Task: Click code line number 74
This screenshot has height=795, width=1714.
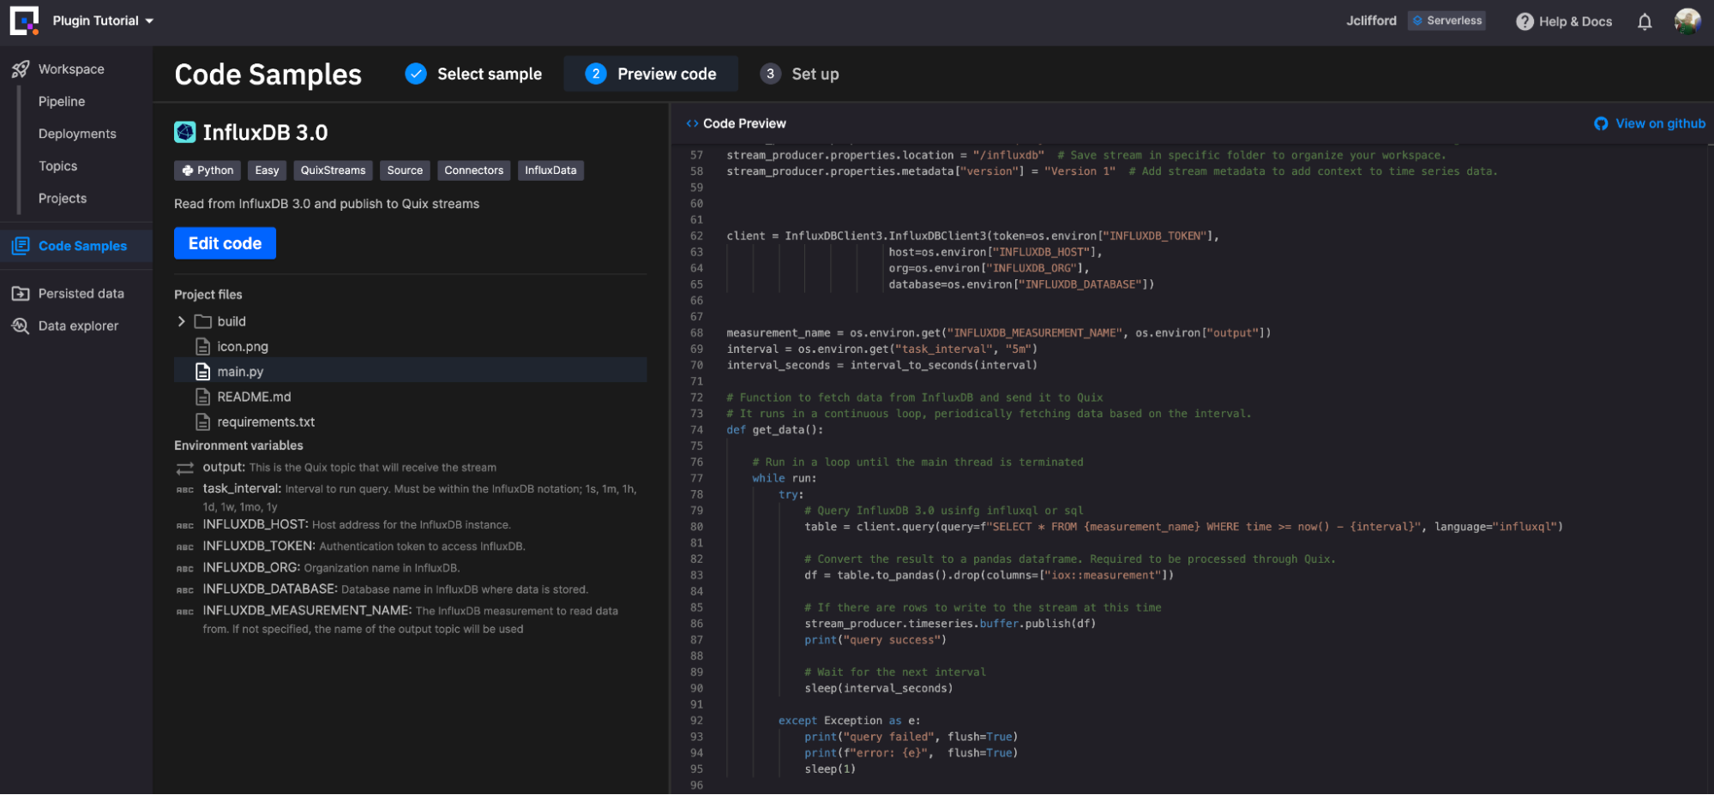Action: pos(696,430)
